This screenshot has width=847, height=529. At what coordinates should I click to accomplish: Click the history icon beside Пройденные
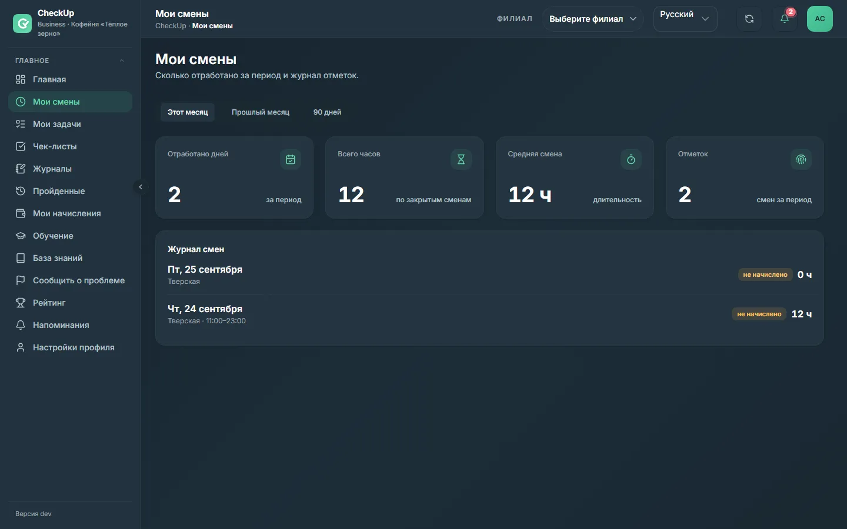pyautogui.click(x=21, y=191)
